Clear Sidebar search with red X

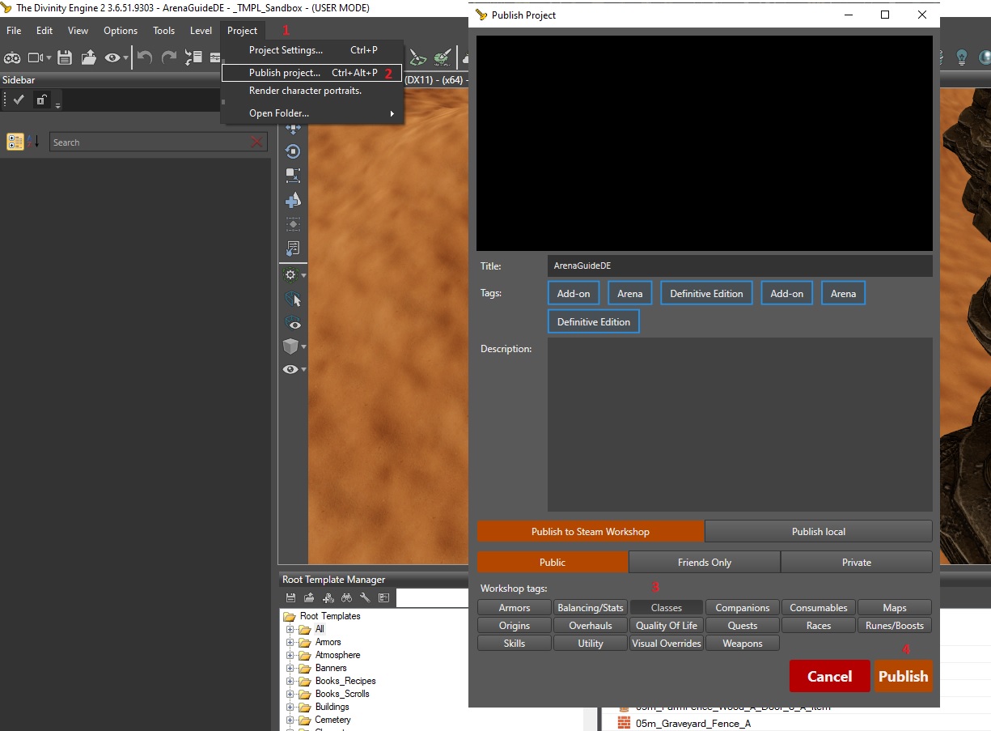(x=257, y=142)
